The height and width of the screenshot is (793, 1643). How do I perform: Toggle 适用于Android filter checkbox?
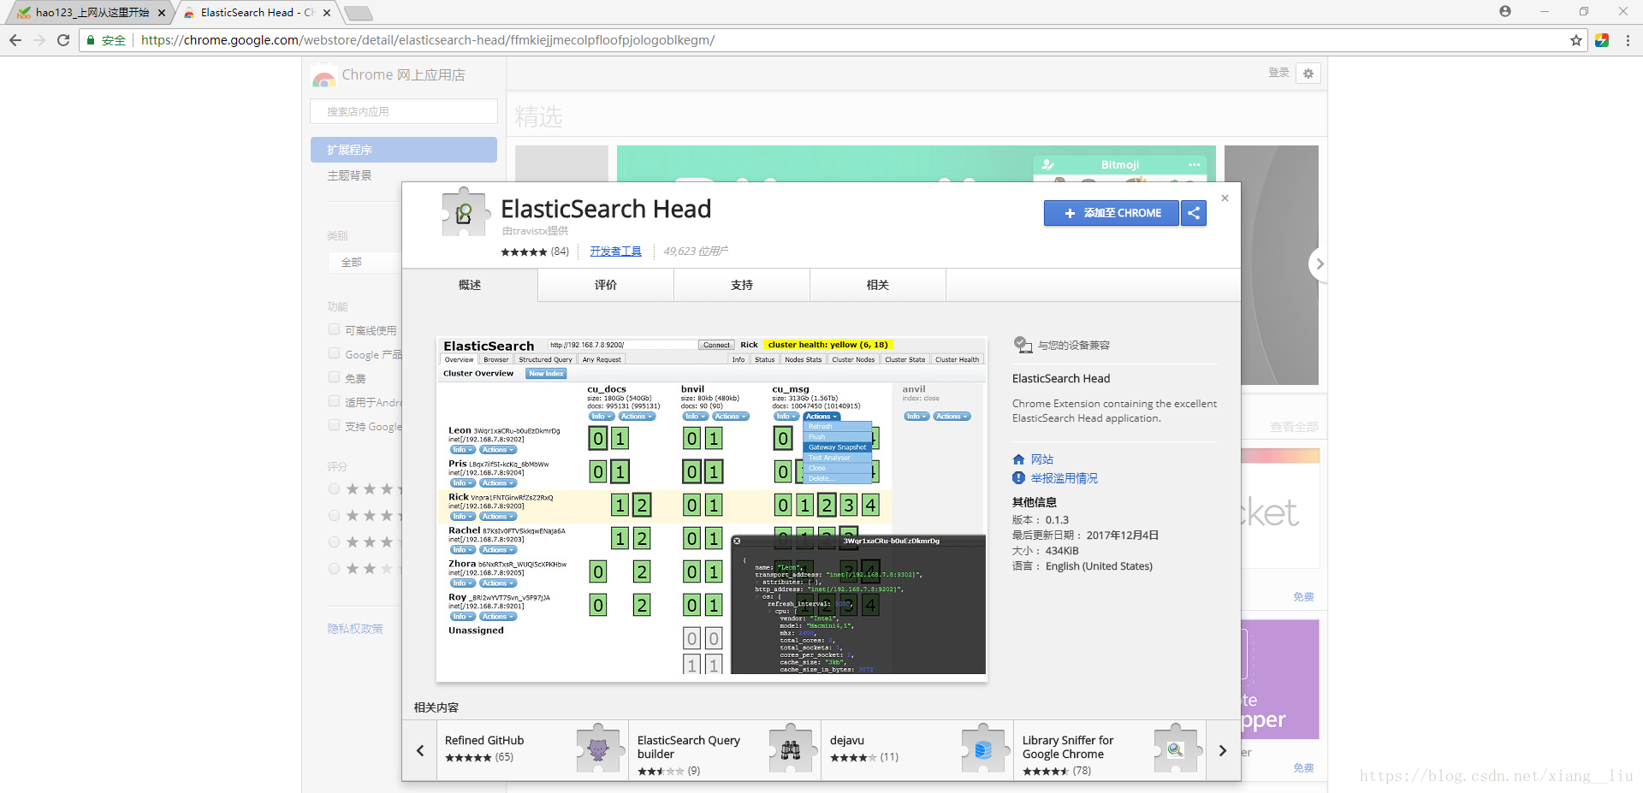click(x=335, y=401)
